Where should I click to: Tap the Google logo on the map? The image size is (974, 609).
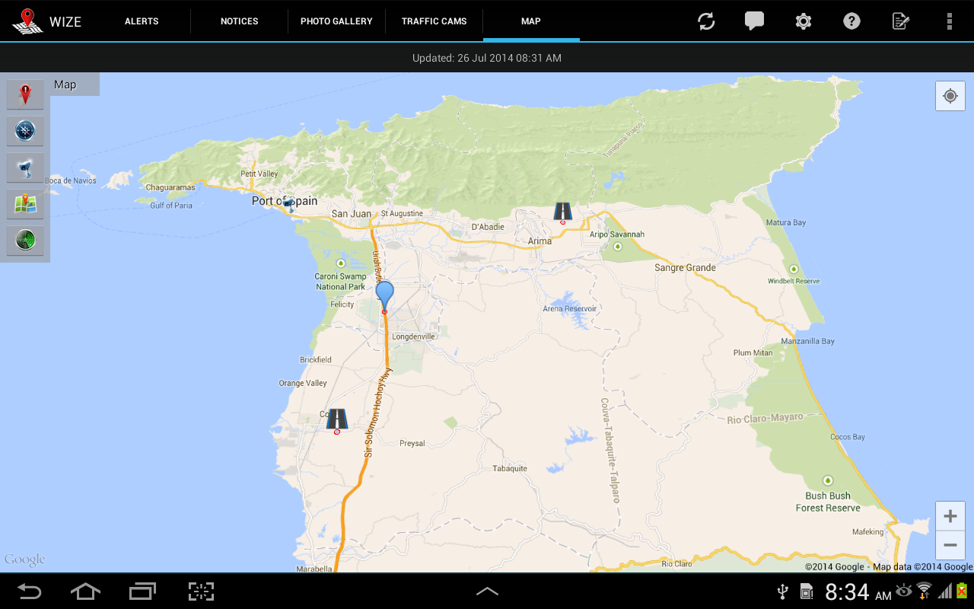25,560
